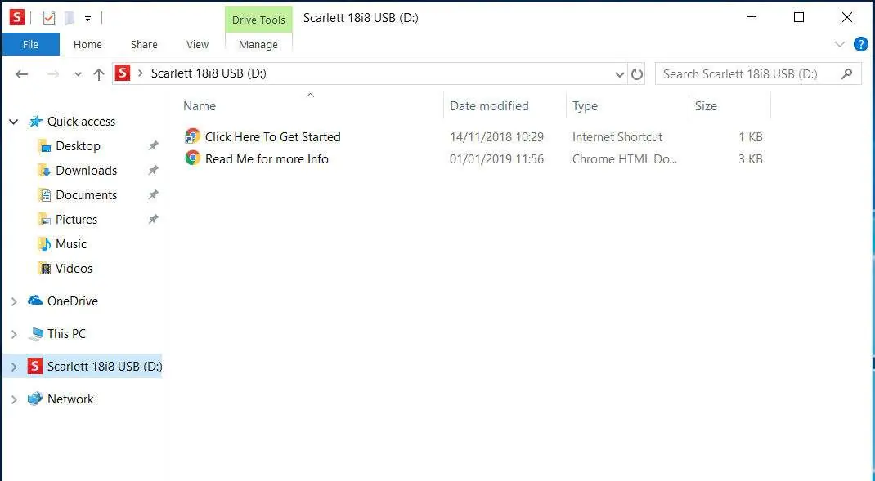Switch to the View ribbon tab

197,45
